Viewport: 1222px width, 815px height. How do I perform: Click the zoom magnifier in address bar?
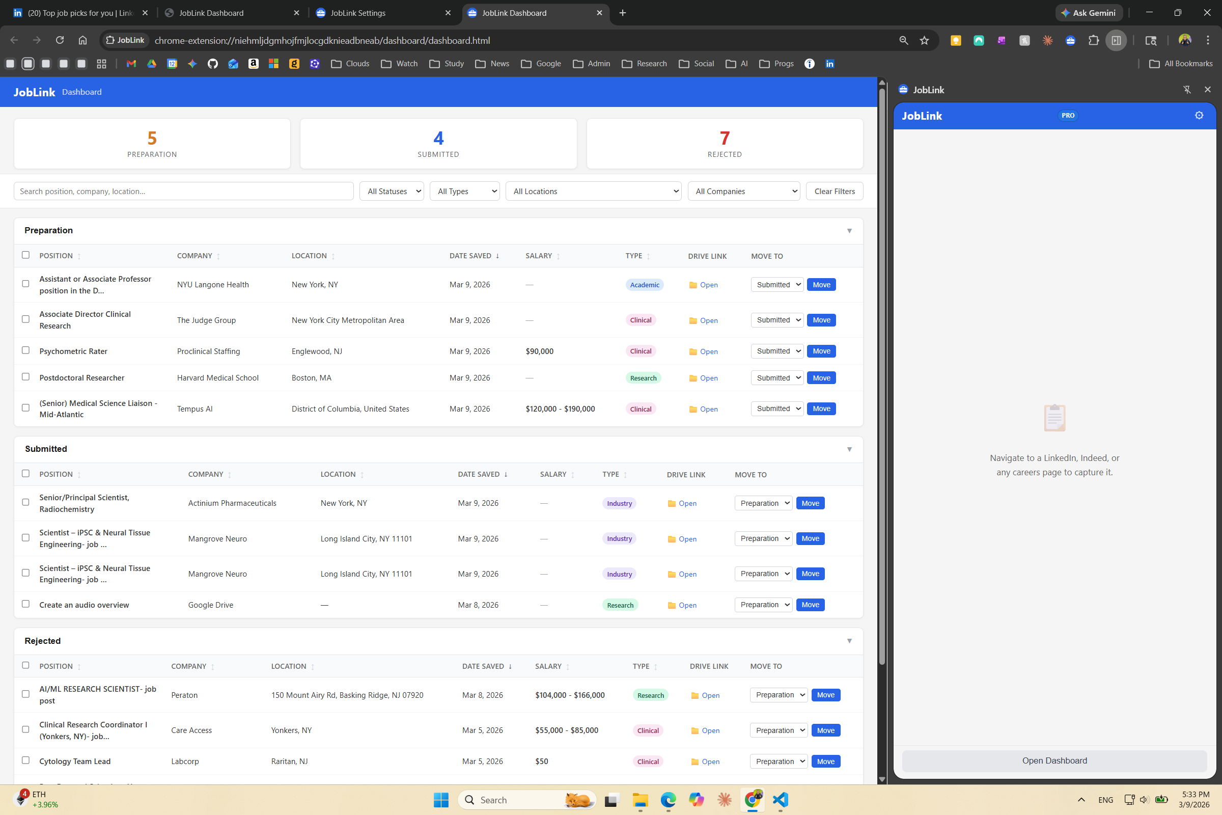point(903,41)
